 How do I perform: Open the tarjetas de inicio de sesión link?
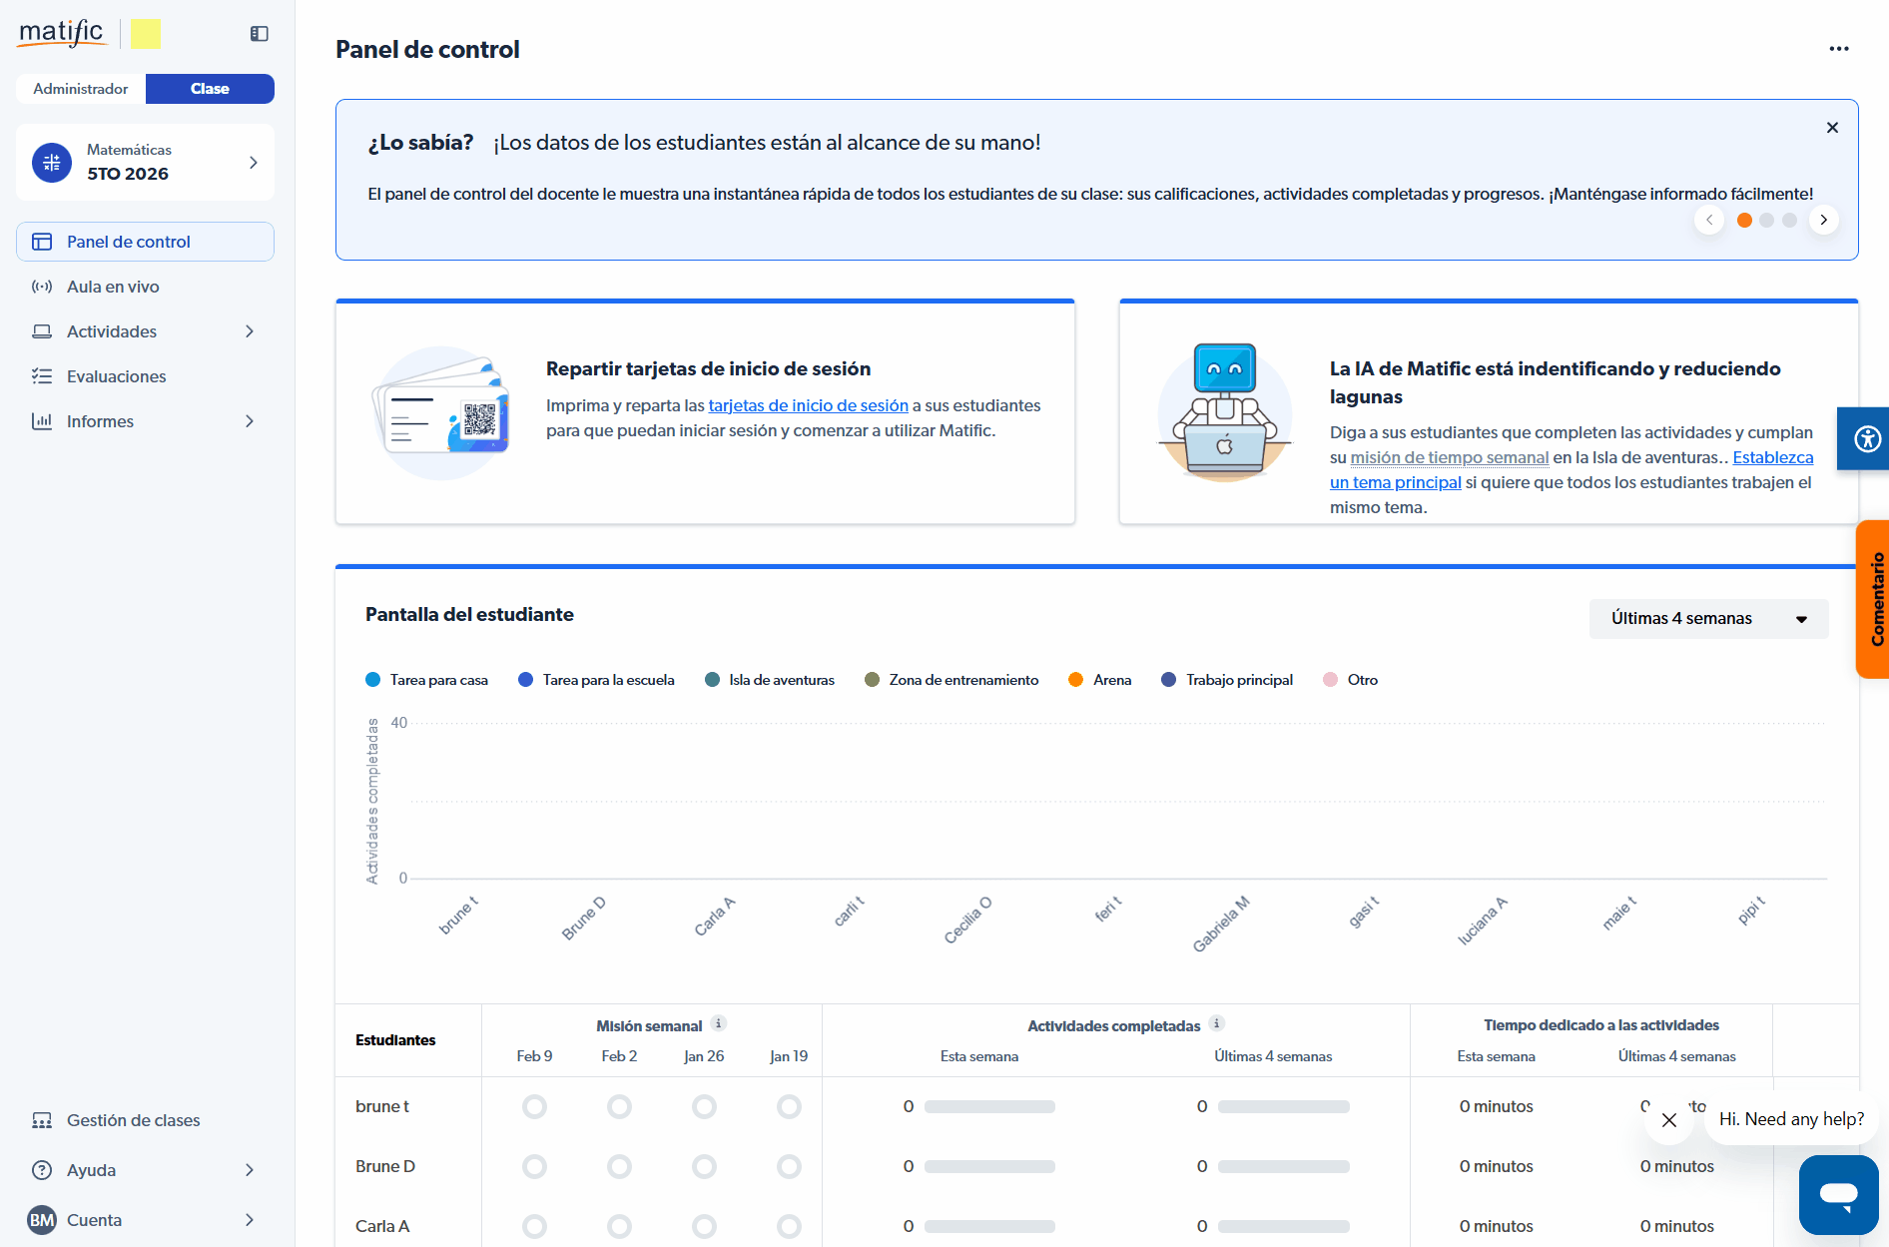point(808,405)
